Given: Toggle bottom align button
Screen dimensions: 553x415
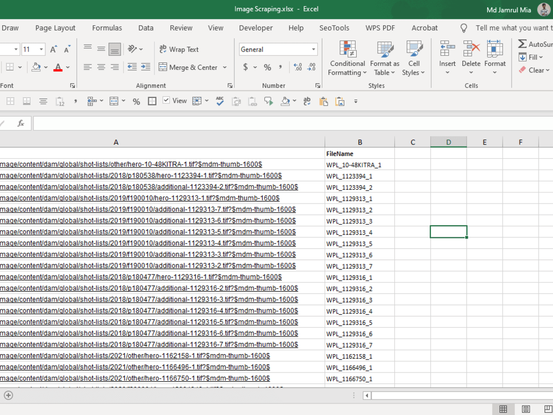Looking at the screenshot, I should click(114, 49).
